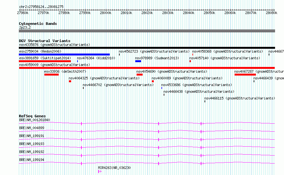Click the full-width red nsv4059009 bar
Viewport: 284px width, 175px height.
pos(147,68)
